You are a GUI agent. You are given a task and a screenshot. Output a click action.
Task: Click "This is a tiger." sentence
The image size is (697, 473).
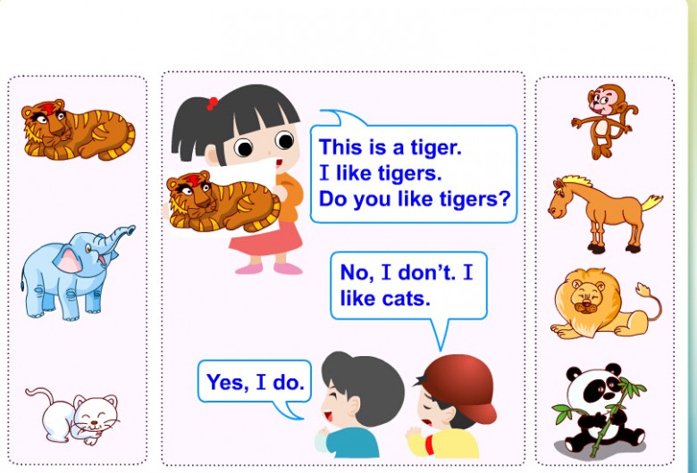(x=390, y=147)
